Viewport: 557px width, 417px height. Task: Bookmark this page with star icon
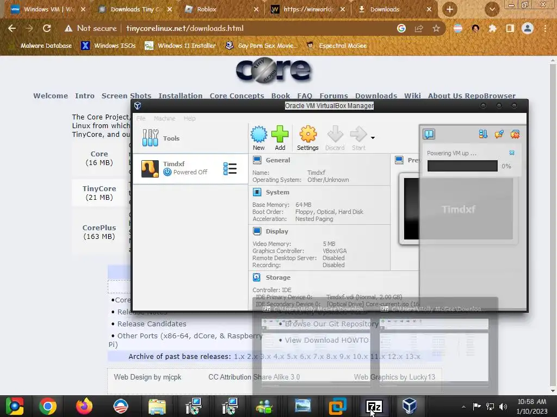pos(436,28)
